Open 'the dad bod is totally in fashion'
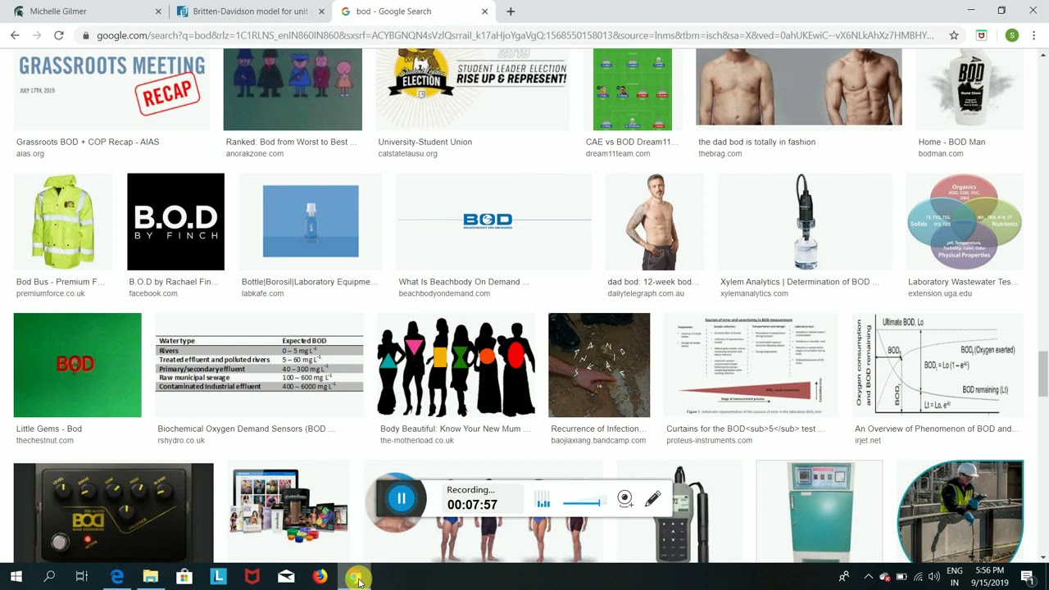 click(756, 142)
